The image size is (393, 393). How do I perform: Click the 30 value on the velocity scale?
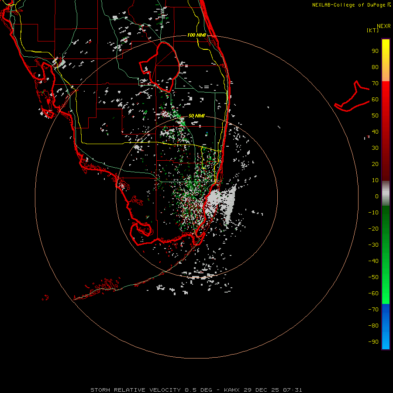[x=375, y=148]
